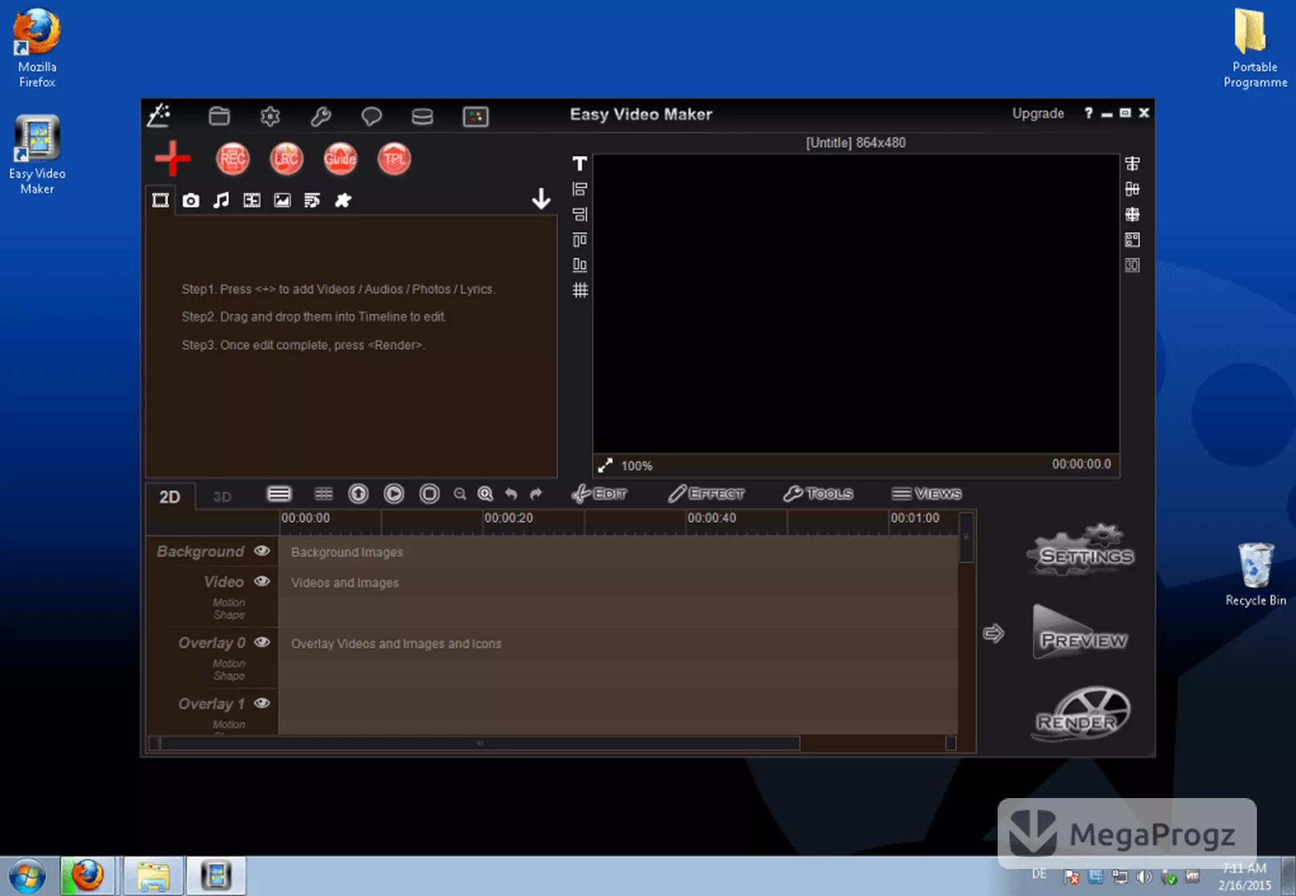Zoom in the timeline

pyautogui.click(x=485, y=494)
